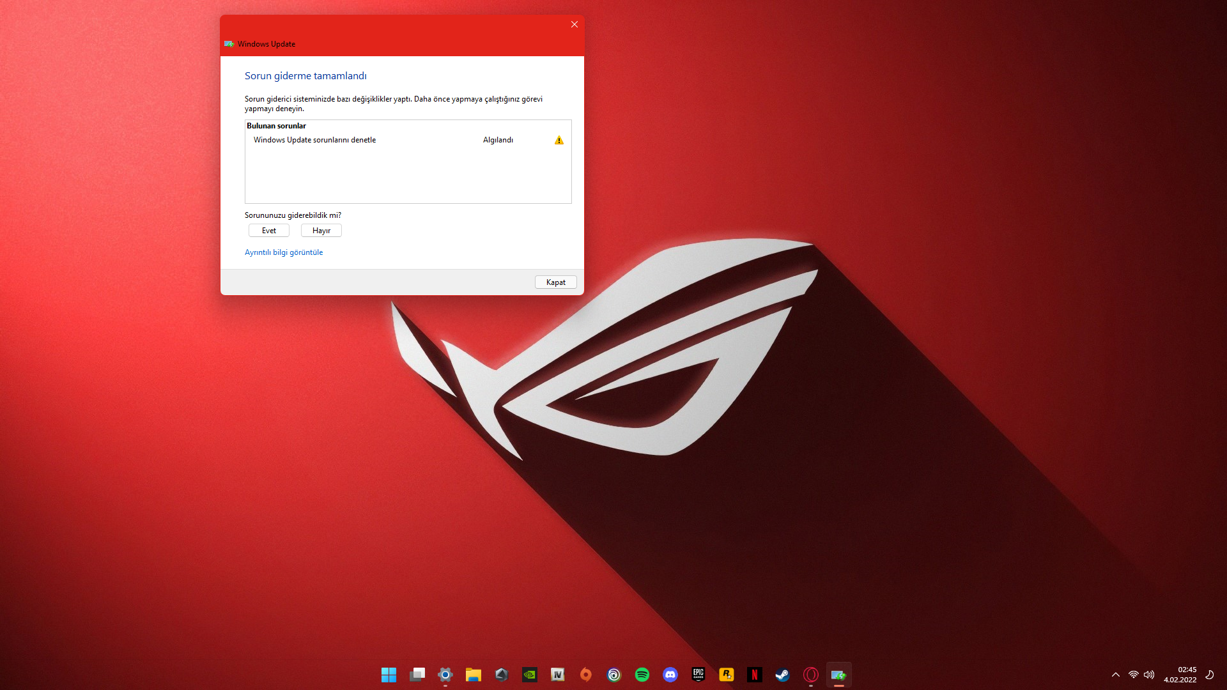Open Ayrıntılı bilgi görüntüle link
Image resolution: width=1227 pixels, height=690 pixels.
pos(284,252)
